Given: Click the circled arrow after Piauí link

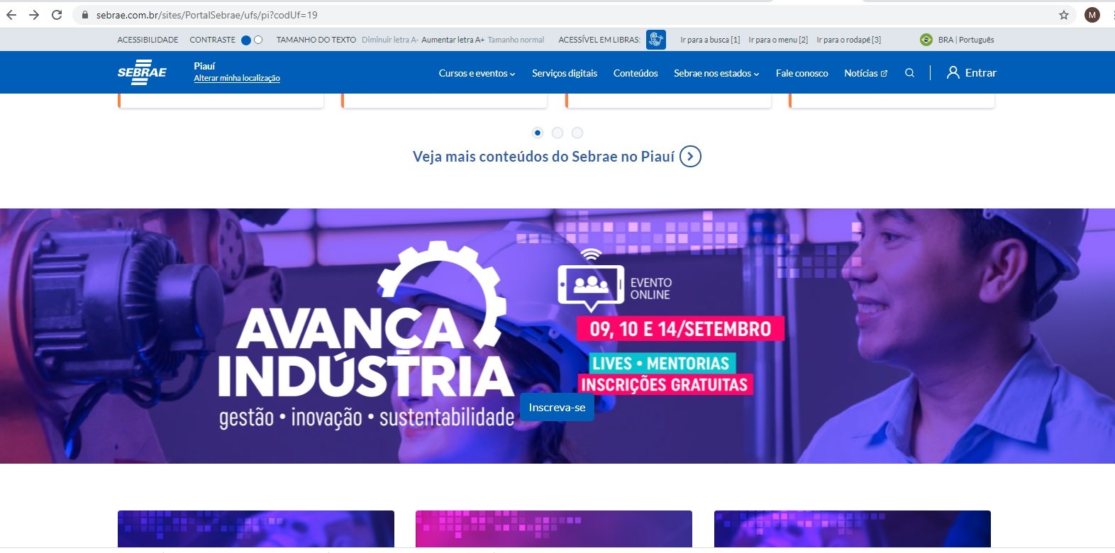Looking at the screenshot, I should [690, 156].
